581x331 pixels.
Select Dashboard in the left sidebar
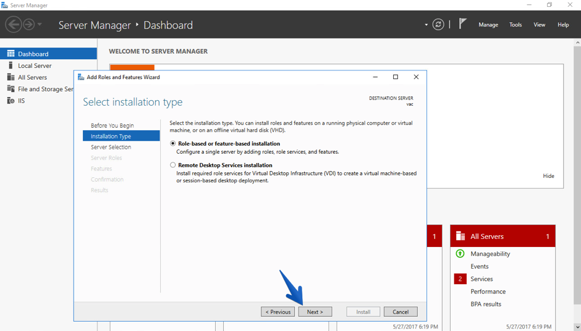49,54
